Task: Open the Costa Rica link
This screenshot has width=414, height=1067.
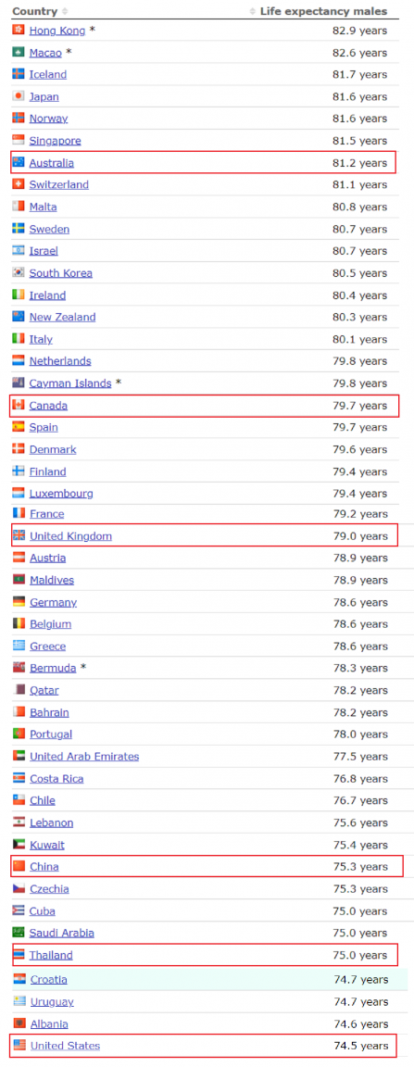Action: pos(57,778)
